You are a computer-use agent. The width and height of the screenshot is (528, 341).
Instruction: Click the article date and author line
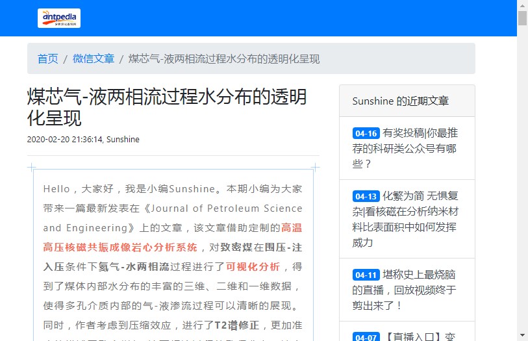point(83,139)
